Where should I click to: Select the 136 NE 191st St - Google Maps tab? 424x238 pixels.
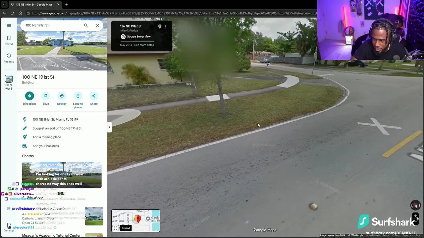point(34,5)
